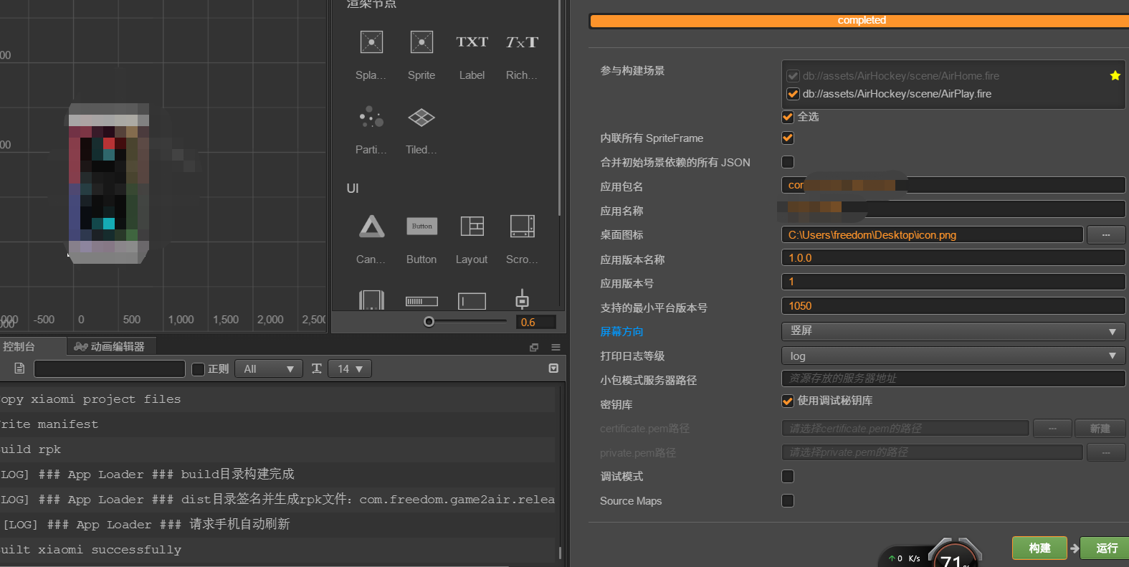Select the Splash sprite node icon
Image resolution: width=1129 pixels, height=567 pixels.
click(x=371, y=42)
